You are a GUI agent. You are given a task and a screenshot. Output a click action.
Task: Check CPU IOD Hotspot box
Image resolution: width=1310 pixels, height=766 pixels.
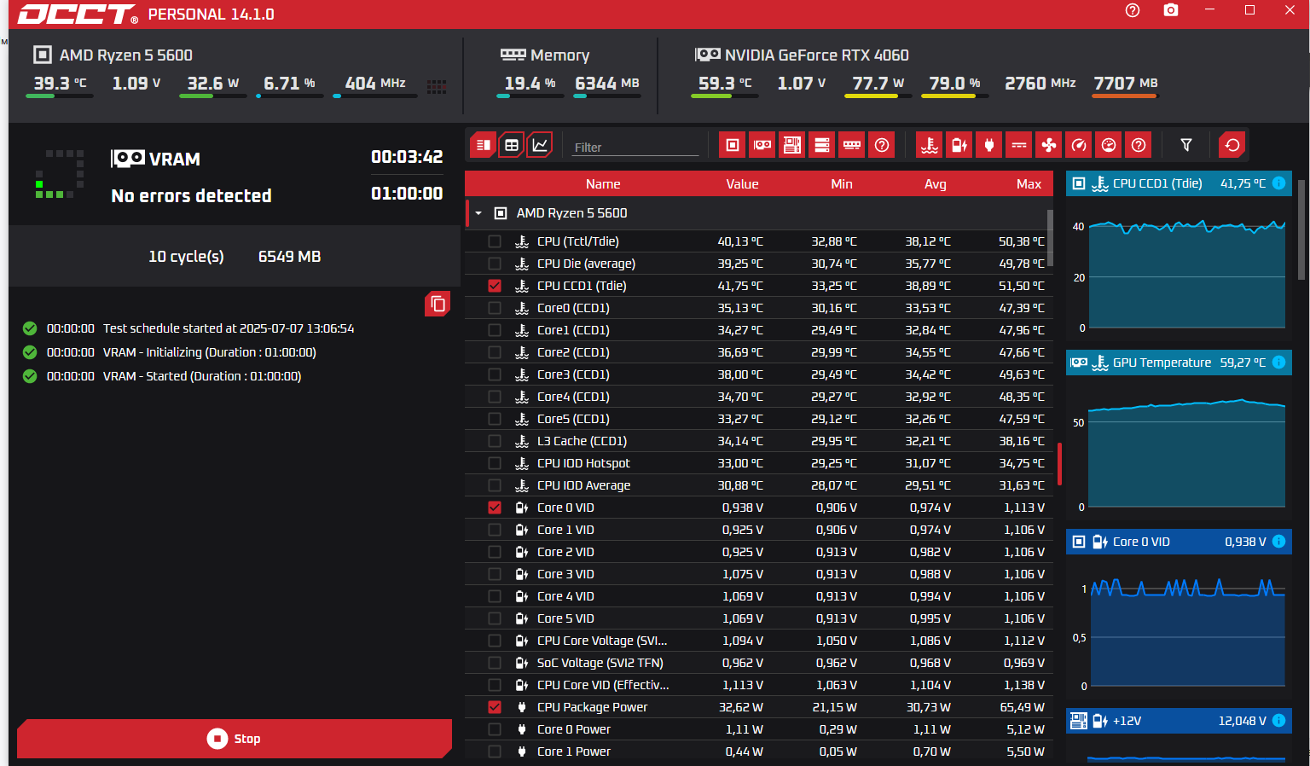pos(495,463)
